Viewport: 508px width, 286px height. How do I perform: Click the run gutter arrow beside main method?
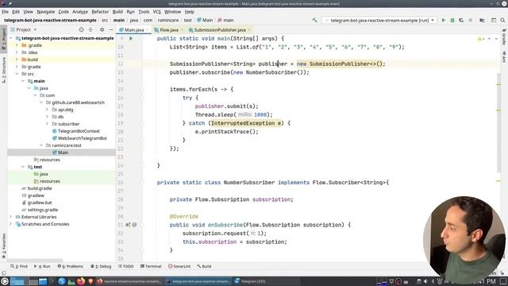click(131, 38)
